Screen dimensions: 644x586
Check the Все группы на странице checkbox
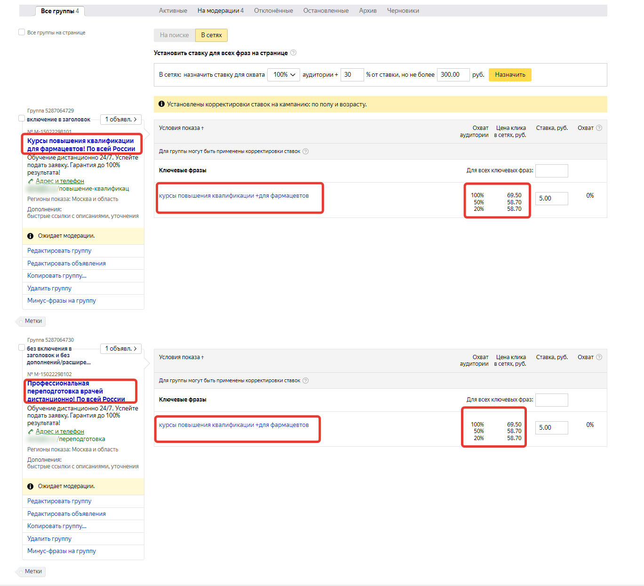[x=22, y=32]
